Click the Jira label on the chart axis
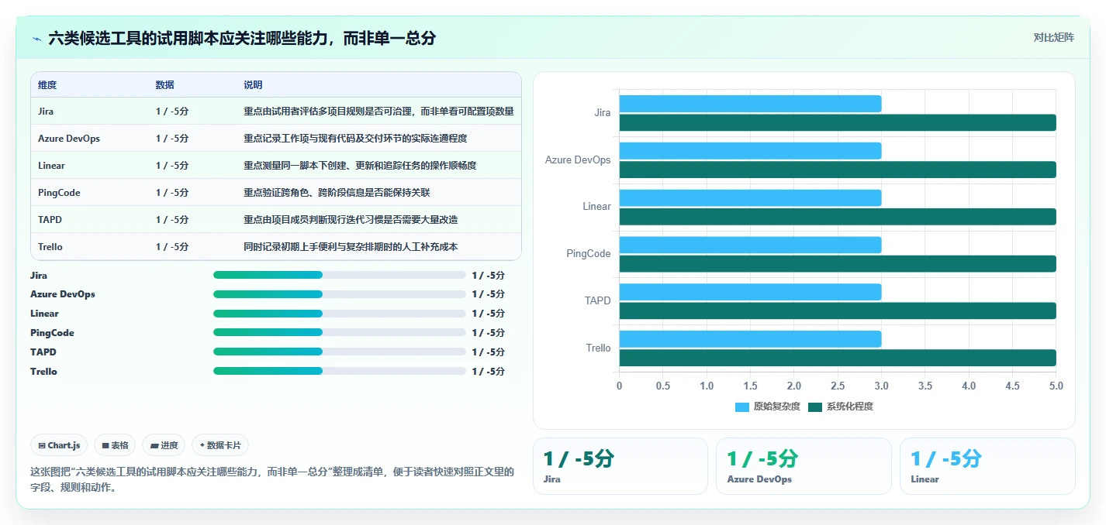The height and width of the screenshot is (525, 1106). click(x=603, y=113)
